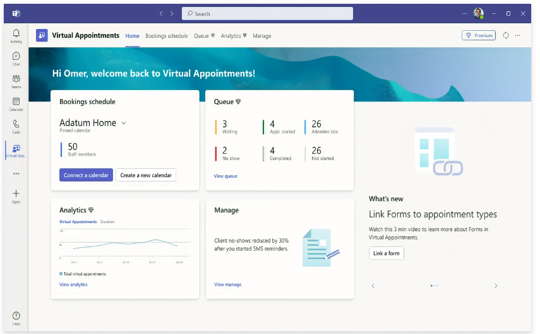Viewport: 540px width, 334px height.
Task: Expand the Adatum Home calendar dropdown
Action: [x=123, y=123]
